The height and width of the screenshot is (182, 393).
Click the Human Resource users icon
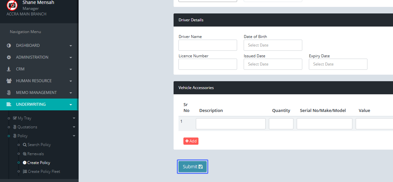(x=9, y=81)
